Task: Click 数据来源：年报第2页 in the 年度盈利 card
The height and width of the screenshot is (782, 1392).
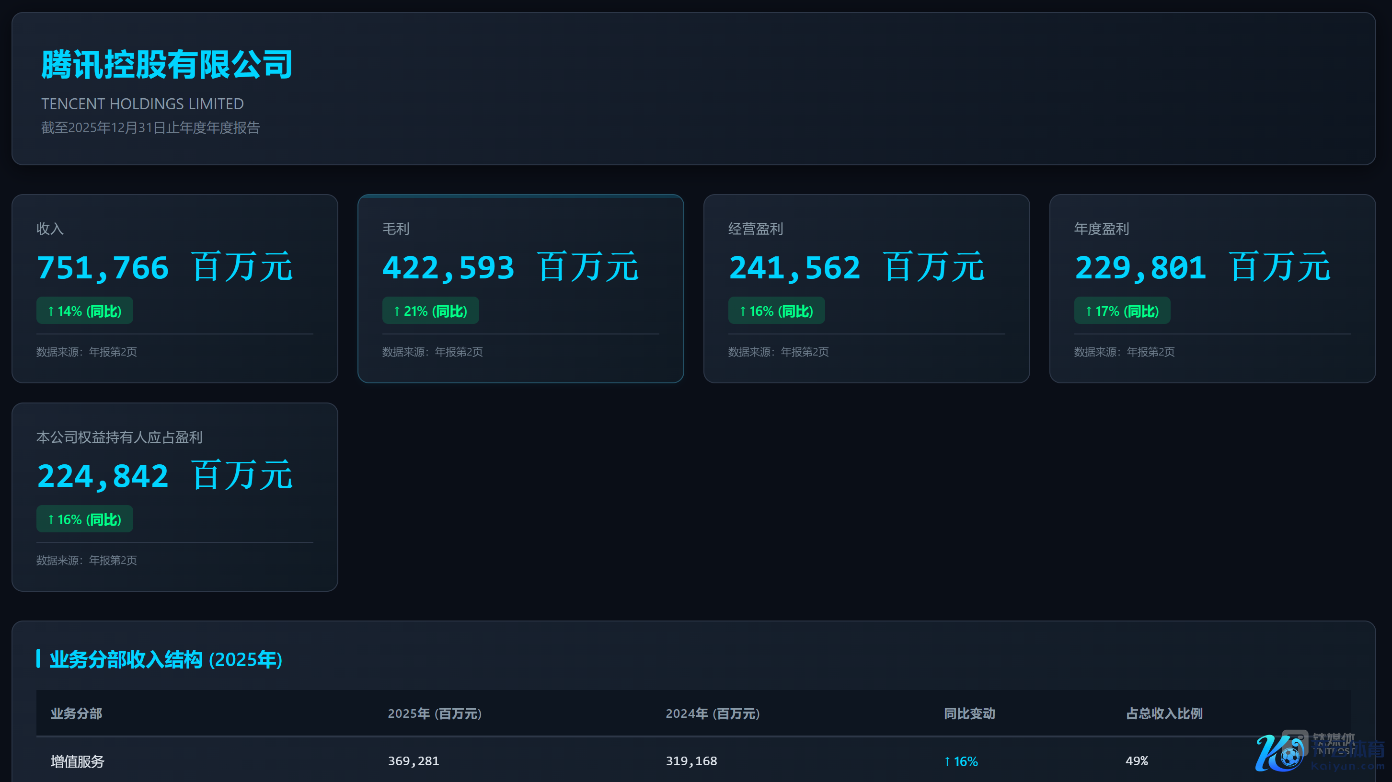Action: pyautogui.click(x=1124, y=352)
